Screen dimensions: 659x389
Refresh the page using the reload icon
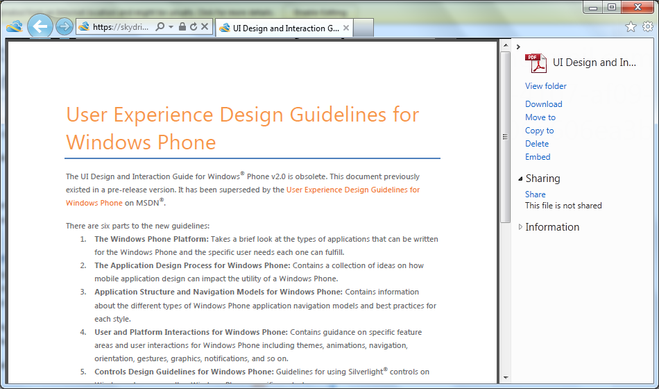194,27
